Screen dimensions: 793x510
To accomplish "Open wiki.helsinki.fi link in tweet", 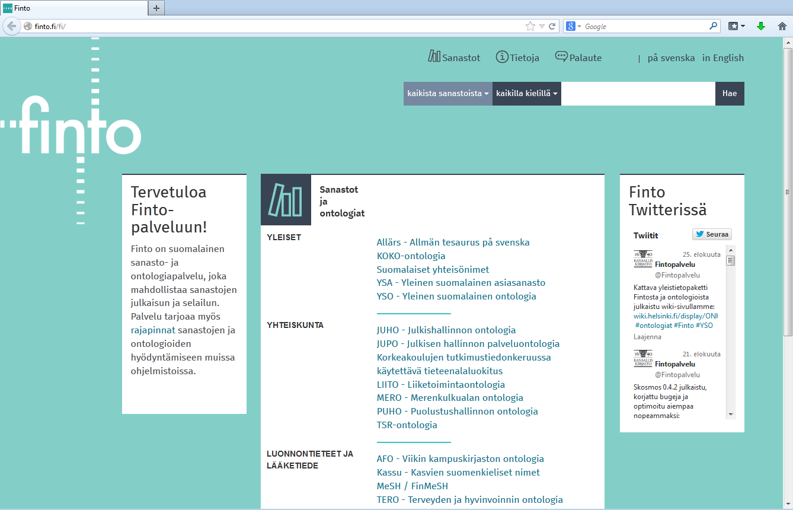I will tap(676, 315).
